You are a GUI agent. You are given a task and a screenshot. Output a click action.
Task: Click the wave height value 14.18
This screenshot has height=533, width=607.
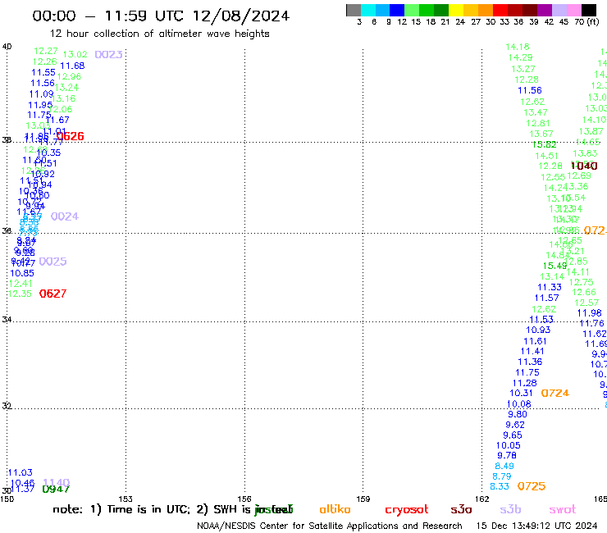click(518, 47)
